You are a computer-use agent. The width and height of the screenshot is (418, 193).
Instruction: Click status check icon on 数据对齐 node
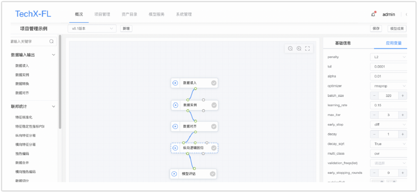(x=214, y=127)
